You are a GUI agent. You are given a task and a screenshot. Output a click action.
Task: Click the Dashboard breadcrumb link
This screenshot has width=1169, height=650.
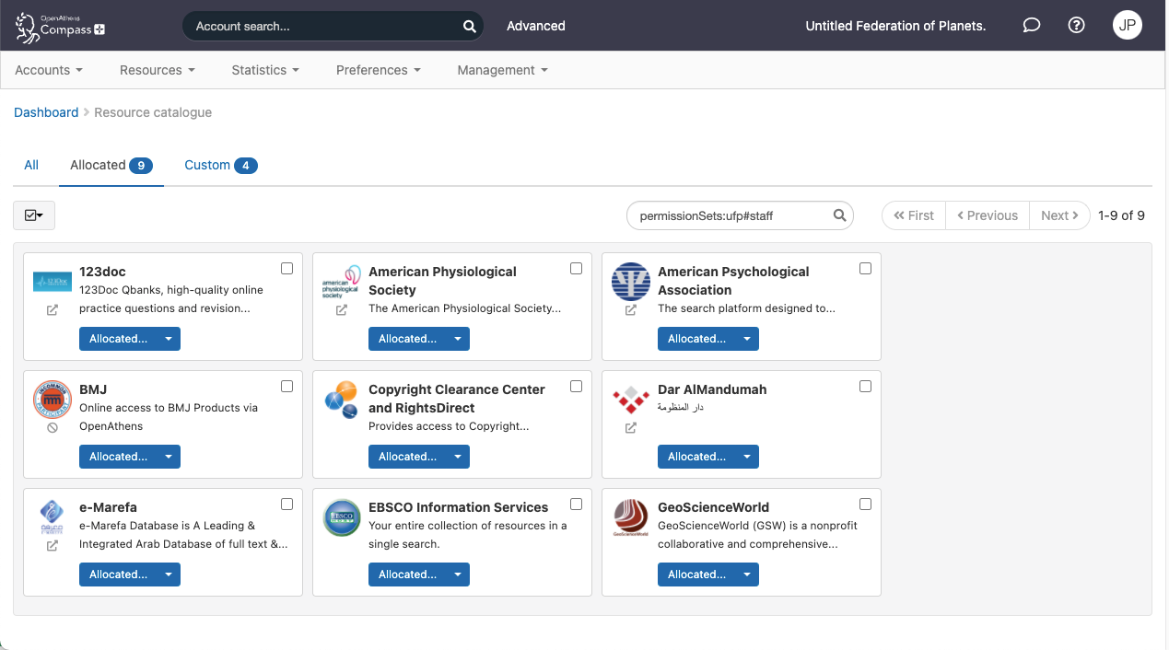[x=46, y=112]
